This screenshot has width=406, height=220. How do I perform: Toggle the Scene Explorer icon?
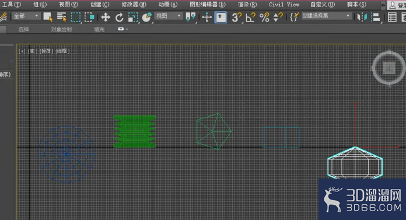point(392,18)
